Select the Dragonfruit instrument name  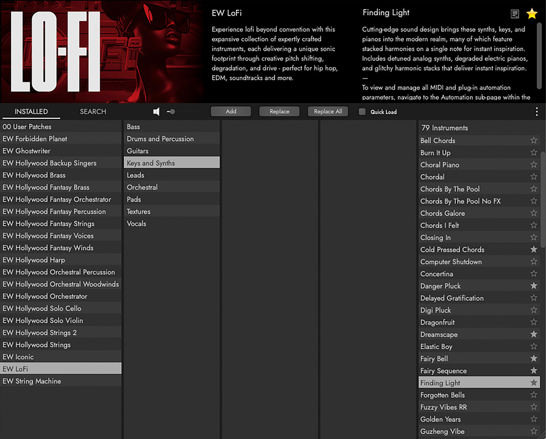pyautogui.click(x=437, y=322)
